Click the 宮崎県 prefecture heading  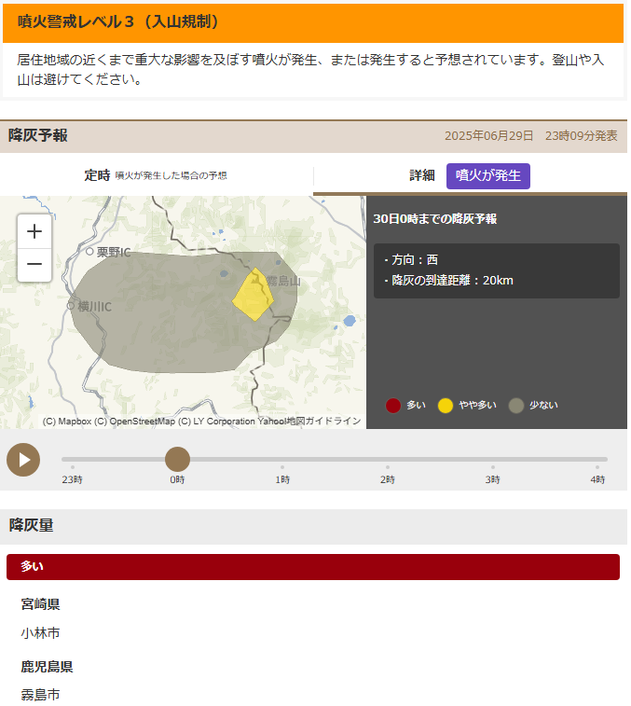pos(40,603)
